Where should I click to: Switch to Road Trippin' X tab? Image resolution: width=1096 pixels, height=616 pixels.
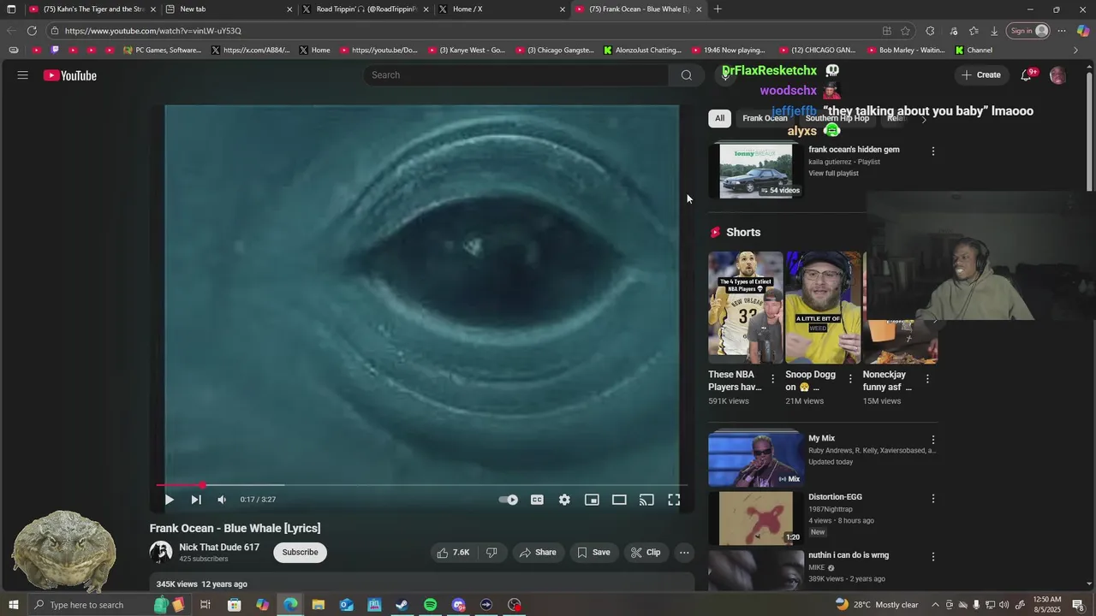tap(366, 9)
